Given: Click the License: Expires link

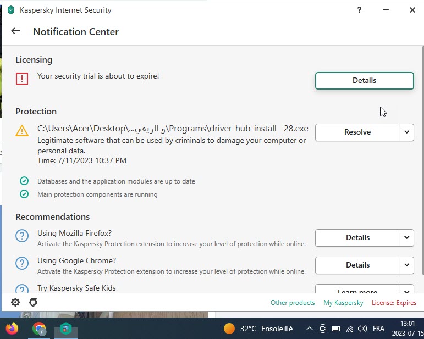Looking at the screenshot, I should 394,303.
